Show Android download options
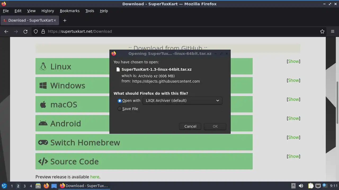339x190 pixels. point(293,118)
